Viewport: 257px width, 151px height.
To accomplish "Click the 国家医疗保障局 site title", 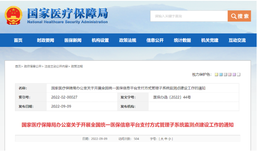I will click(x=67, y=13).
